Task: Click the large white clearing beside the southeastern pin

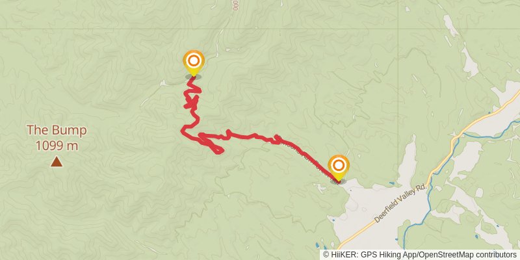Action: click(375, 213)
